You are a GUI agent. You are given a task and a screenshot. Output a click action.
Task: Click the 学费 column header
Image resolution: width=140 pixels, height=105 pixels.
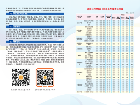point(97,17)
